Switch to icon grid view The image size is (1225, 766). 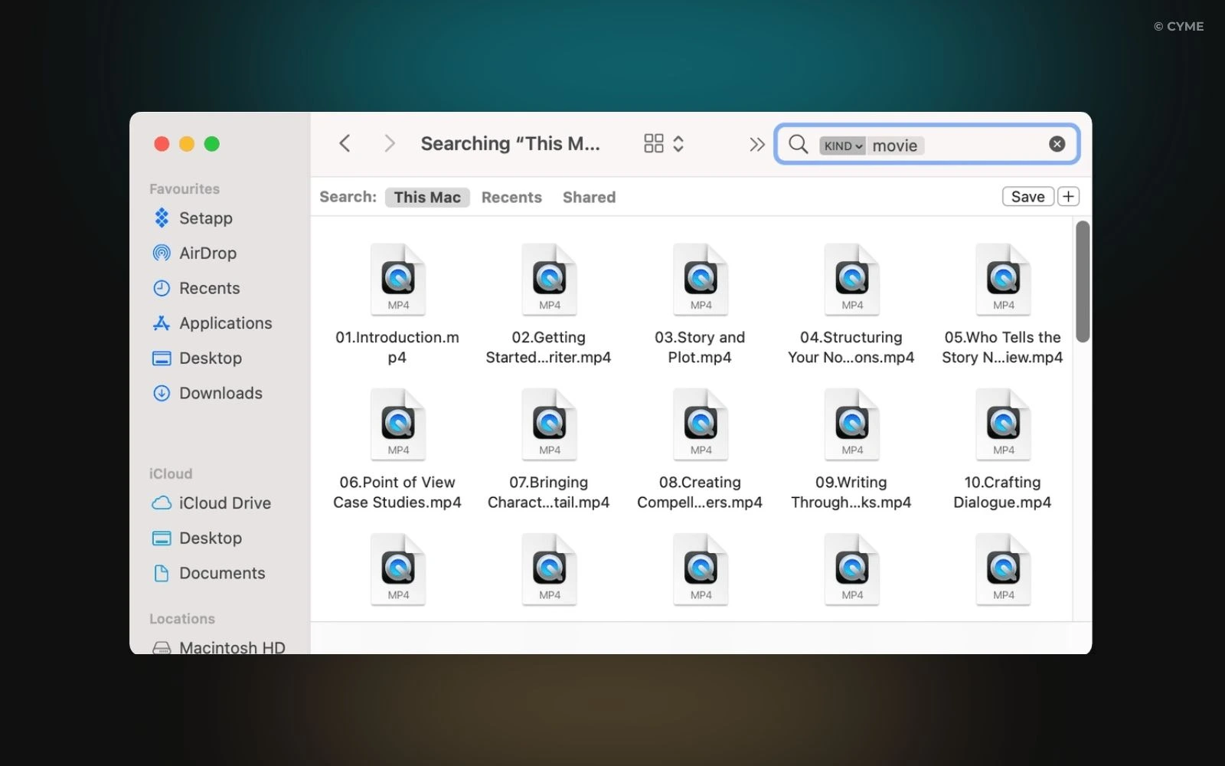point(654,143)
